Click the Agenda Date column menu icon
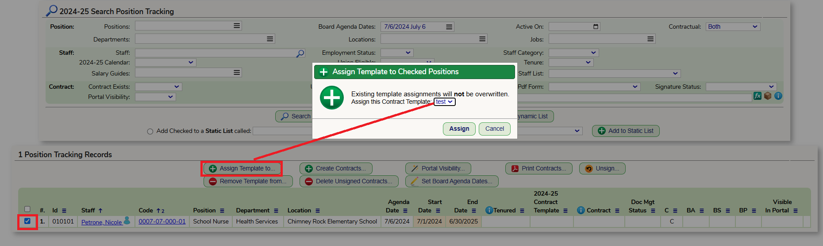Viewport: 823px width, 246px height. point(405,211)
